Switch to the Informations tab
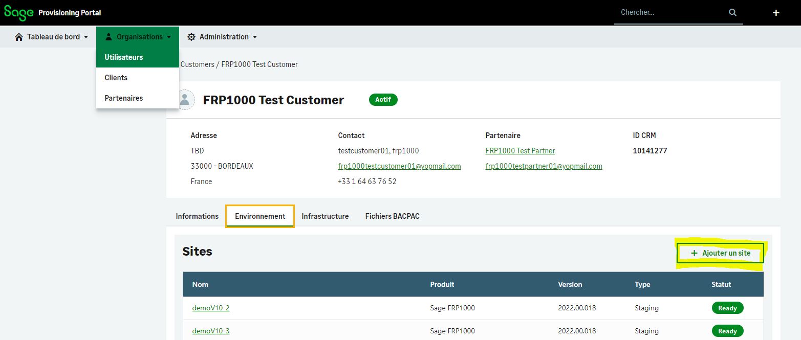 pos(197,216)
